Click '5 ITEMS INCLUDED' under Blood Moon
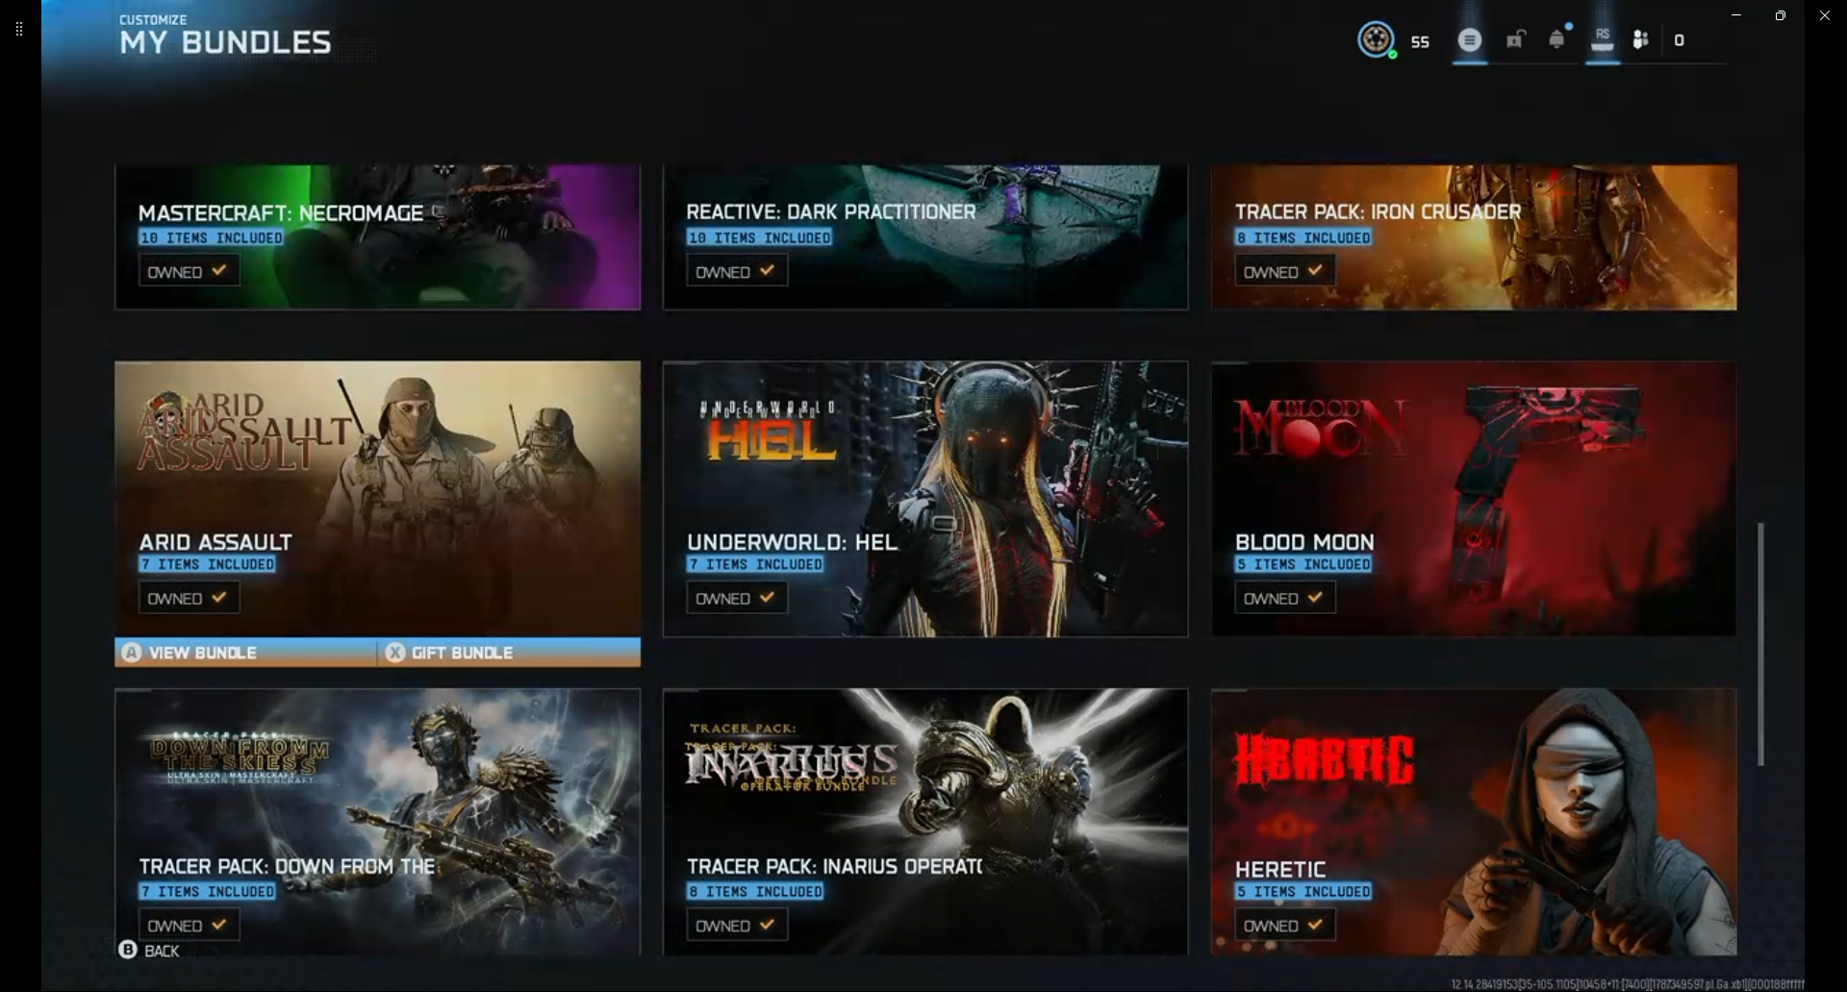Viewport: 1847px width, 992px height. (x=1303, y=564)
